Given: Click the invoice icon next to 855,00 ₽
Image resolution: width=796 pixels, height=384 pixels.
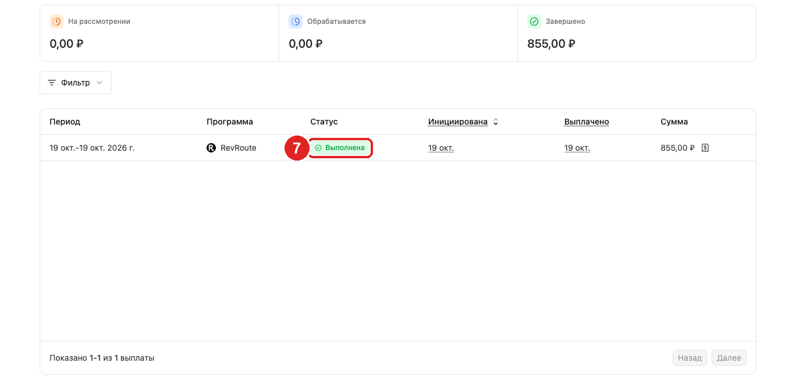Looking at the screenshot, I should click(705, 148).
